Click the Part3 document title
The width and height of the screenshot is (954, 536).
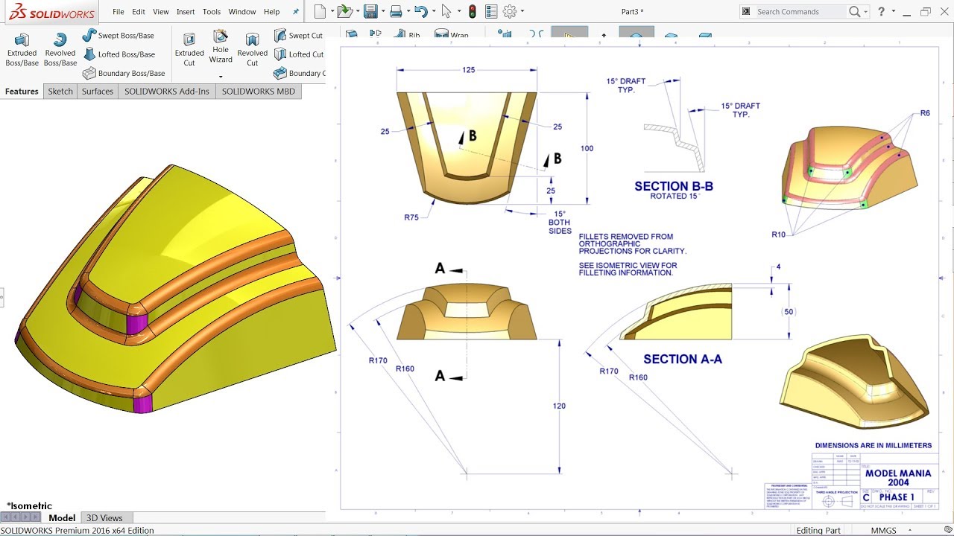(x=632, y=11)
